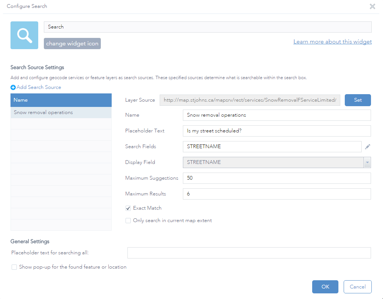The image size is (383, 299).
Task: Click the widget title field containing Search
Action: (x=208, y=27)
